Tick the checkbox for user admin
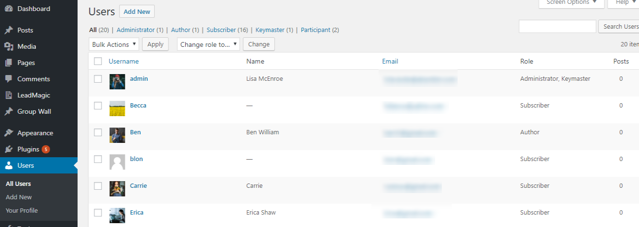The width and height of the screenshot is (639, 227). click(x=98, y=79)
